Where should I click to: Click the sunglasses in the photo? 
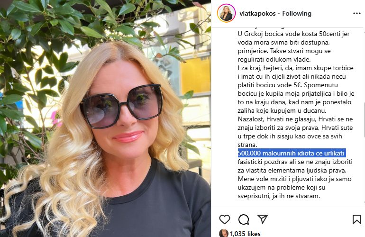tap(121, 106)
